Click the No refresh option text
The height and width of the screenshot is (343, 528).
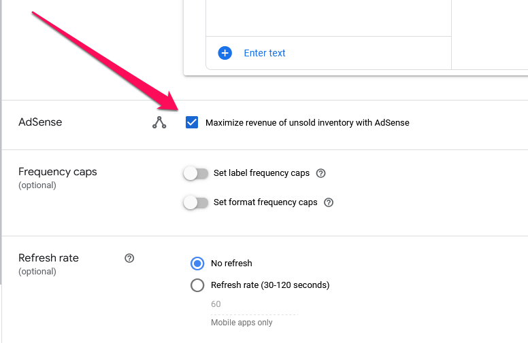pyautogui.click(x=231, y=264)
